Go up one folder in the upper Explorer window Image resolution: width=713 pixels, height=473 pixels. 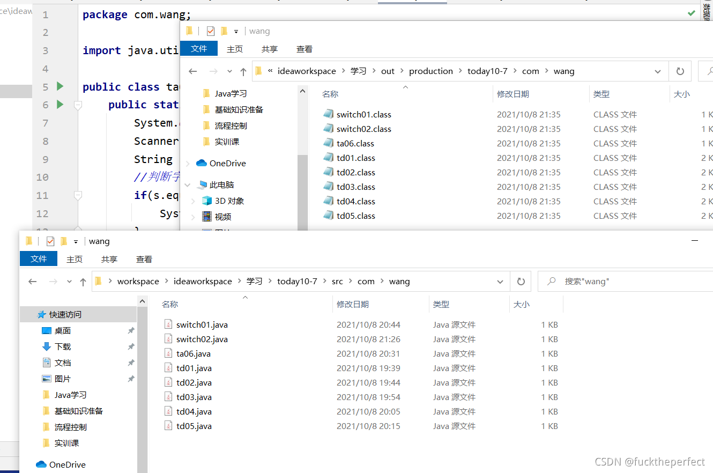[x=243, y=71]
